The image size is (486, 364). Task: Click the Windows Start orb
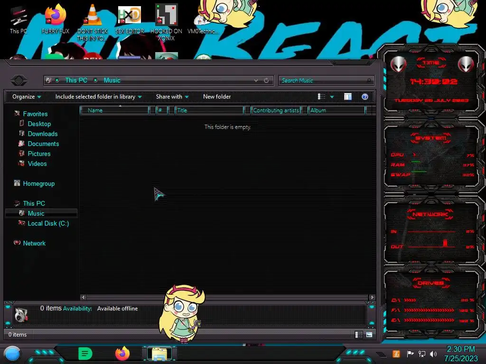(12, 354)
